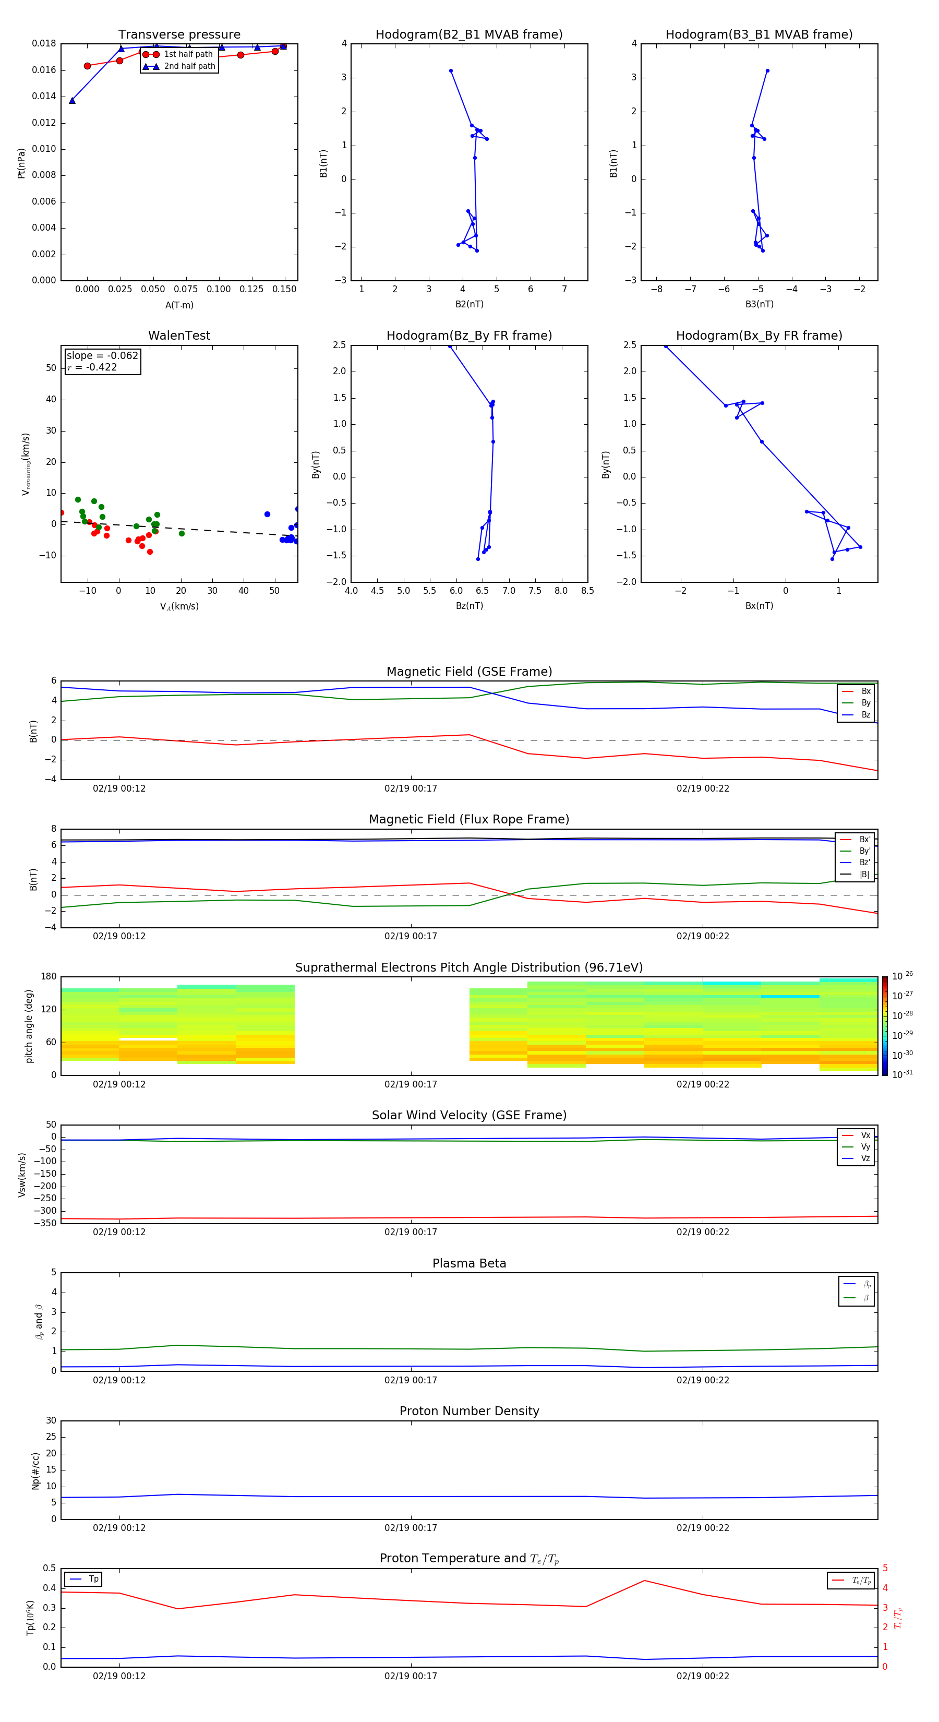Click the leftmost blue triangle in Transverse pressure

72,100
